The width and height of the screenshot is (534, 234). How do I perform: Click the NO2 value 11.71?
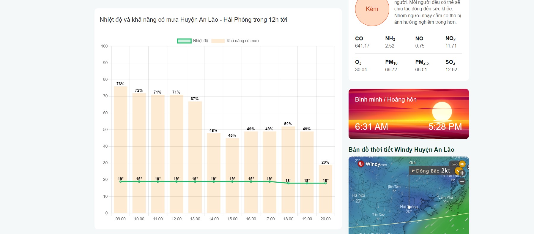(451, 46)
